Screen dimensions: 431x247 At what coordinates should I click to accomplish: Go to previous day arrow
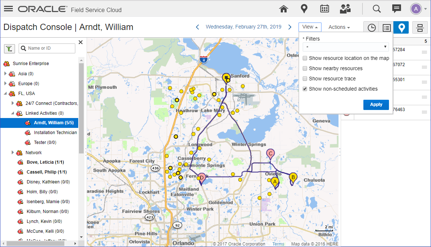(197, 27)
